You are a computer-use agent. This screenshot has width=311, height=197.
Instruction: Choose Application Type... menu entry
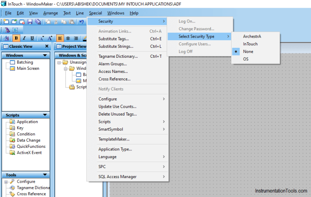[128, 149]
